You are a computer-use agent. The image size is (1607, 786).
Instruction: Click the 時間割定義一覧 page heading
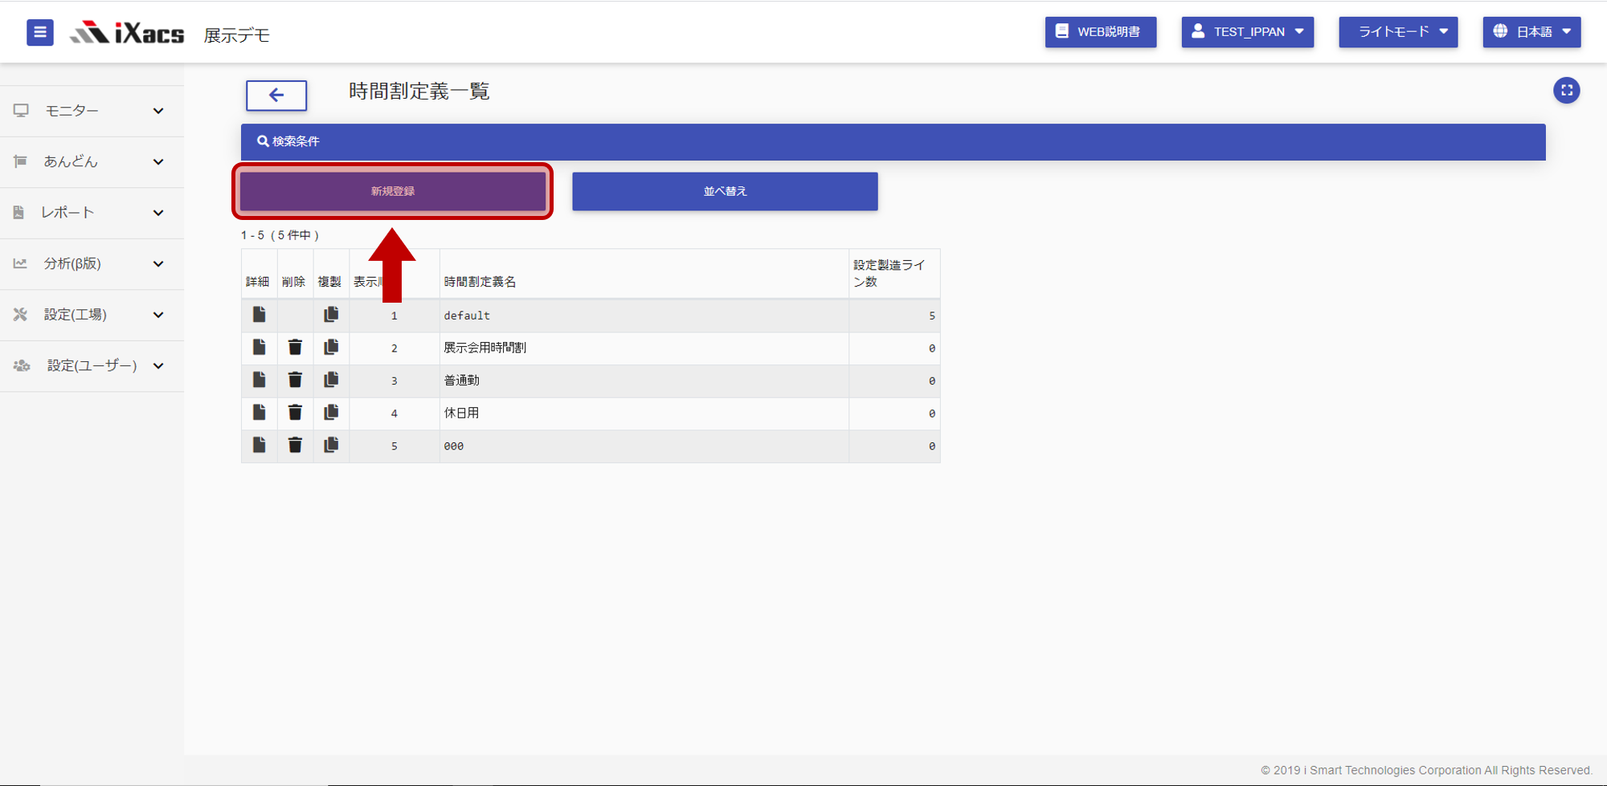tap(419, 92)
